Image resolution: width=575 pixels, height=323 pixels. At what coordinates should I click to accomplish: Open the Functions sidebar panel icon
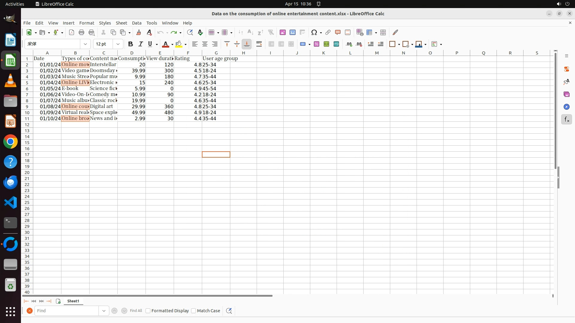(566, 120)
